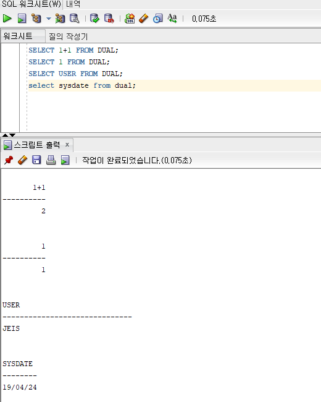Toggle upper/lower case with Aa icon
Screen dimensions: 321x402
(x=172, y=19)
